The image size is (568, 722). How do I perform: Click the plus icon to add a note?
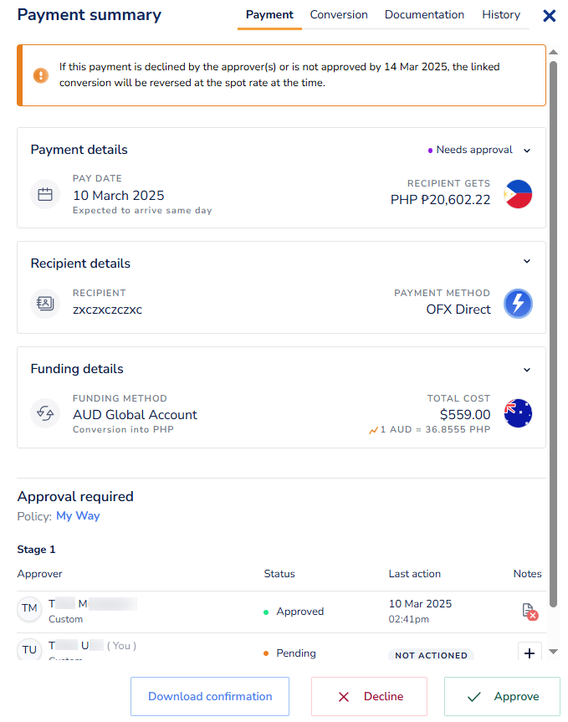(529, 653)
